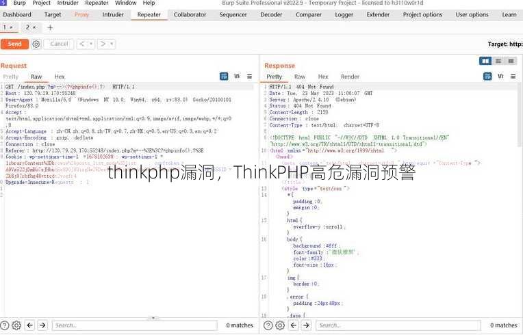Open the Comparer tab

(309, 14)
